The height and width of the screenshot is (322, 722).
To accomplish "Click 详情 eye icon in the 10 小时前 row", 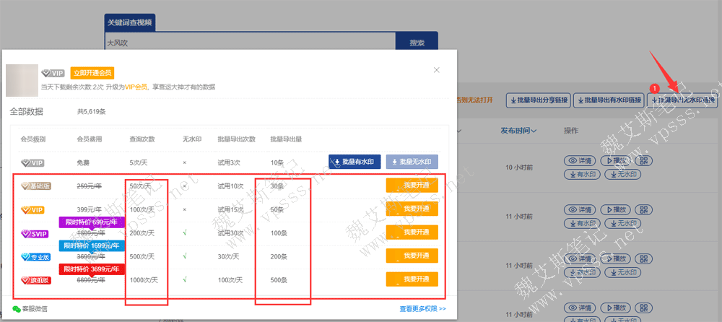I will 580,161.
